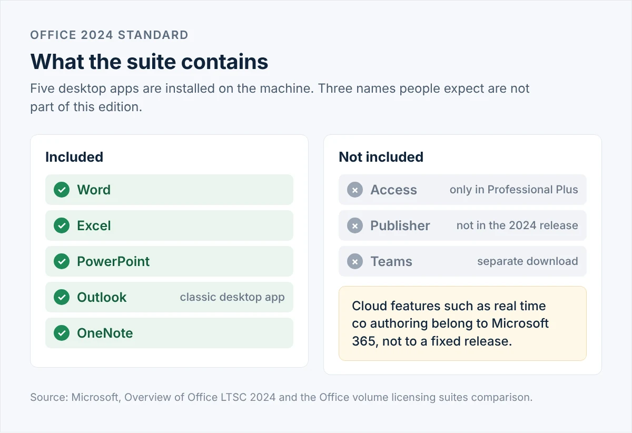632x433 pixels.
Task: Click the green check icon beside PowerPoint
Action: click(62, 261)
